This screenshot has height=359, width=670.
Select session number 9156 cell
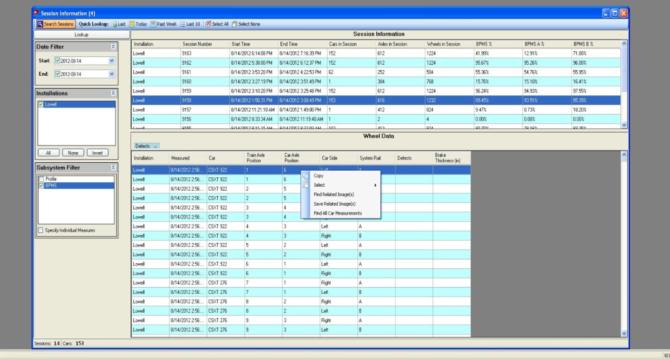coord(204,119)
